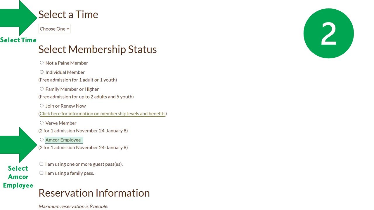This screenshot has height=210, width=374.
Task: Click the green Select Time caption
Action: click(x=18, y=40)
